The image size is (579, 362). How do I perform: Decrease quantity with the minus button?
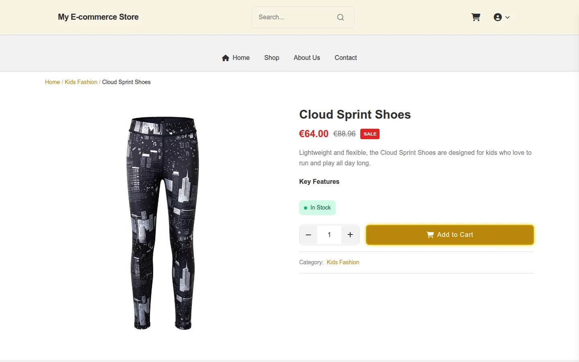(308, 235)
